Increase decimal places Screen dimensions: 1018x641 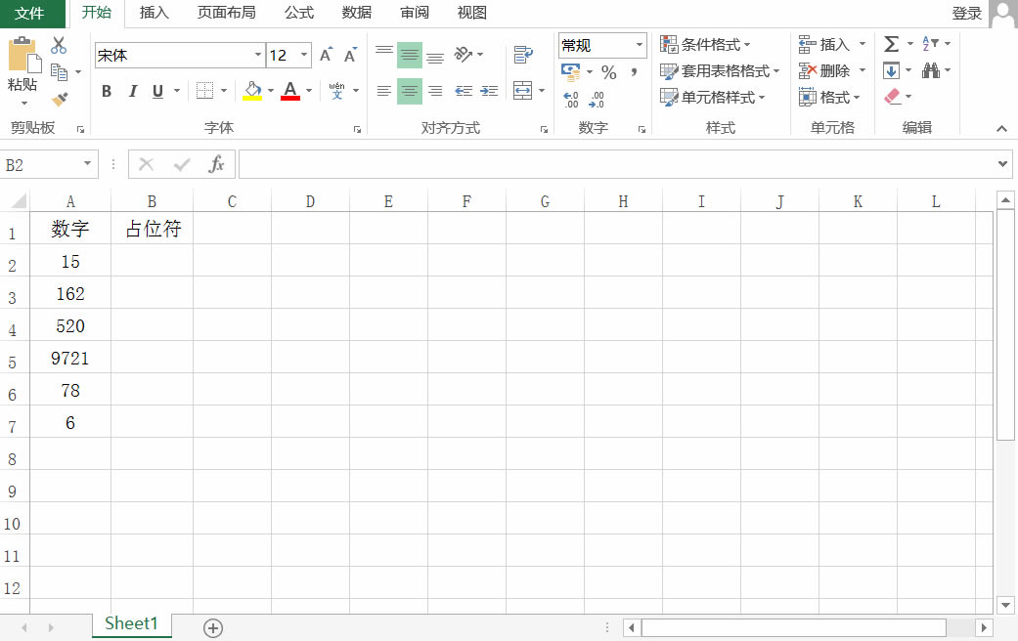571,100
